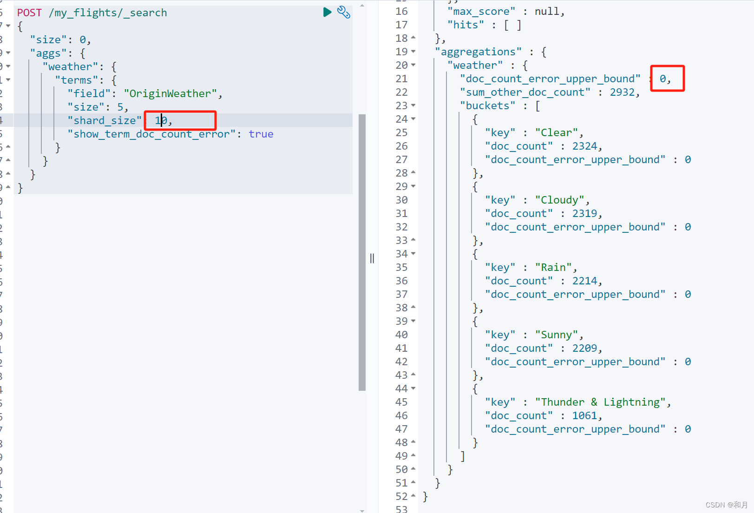Click the fold arrow at line 50
This screenshot has height=513, width=754.
click(x=413, y=469)
